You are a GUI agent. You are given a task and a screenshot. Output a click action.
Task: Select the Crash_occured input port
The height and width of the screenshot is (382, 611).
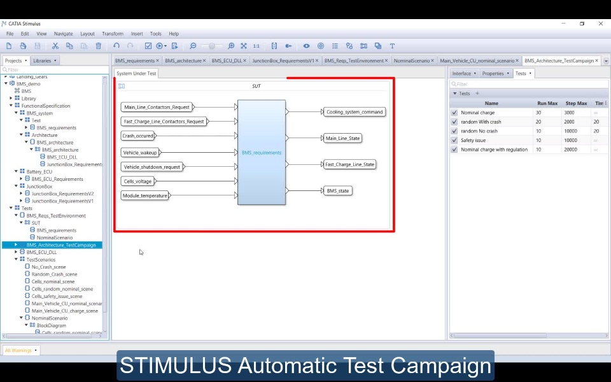(138, 136)
